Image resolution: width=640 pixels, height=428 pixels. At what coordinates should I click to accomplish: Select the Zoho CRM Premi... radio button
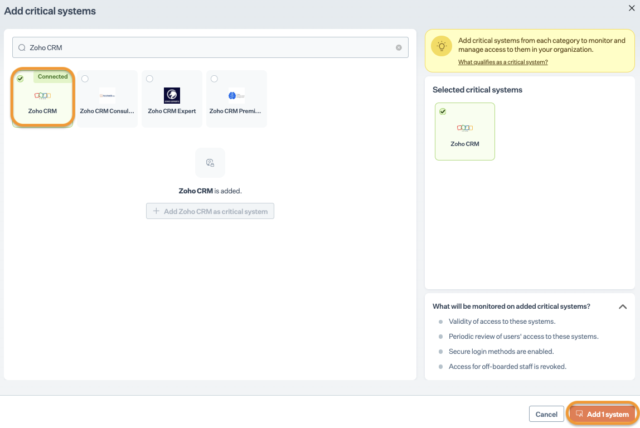(x=214, y=79)
